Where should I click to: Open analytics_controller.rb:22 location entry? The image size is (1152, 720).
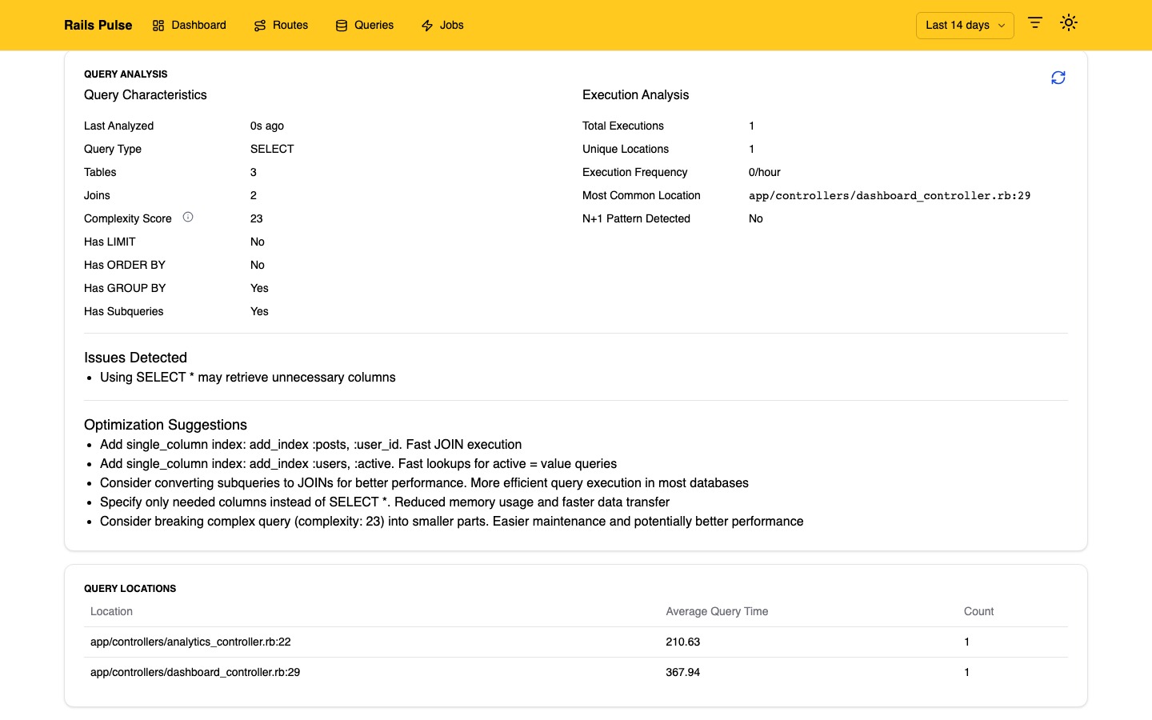[x=190, y=642]
